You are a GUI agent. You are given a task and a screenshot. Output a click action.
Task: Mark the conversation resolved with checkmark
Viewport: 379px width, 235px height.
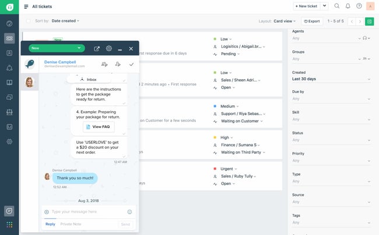(x=131, y=64)
